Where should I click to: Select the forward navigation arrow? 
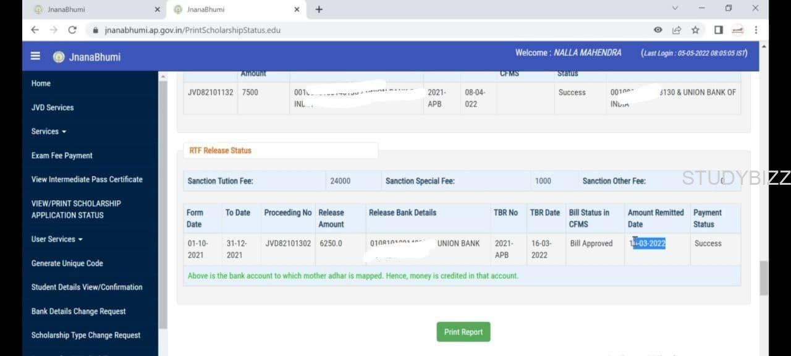pyautogui.click(x=54, y=29)
